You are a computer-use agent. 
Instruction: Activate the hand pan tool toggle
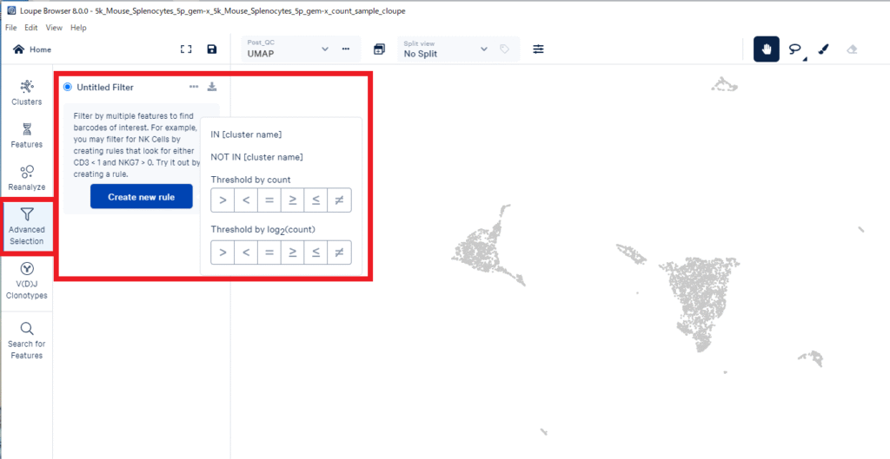766,49
